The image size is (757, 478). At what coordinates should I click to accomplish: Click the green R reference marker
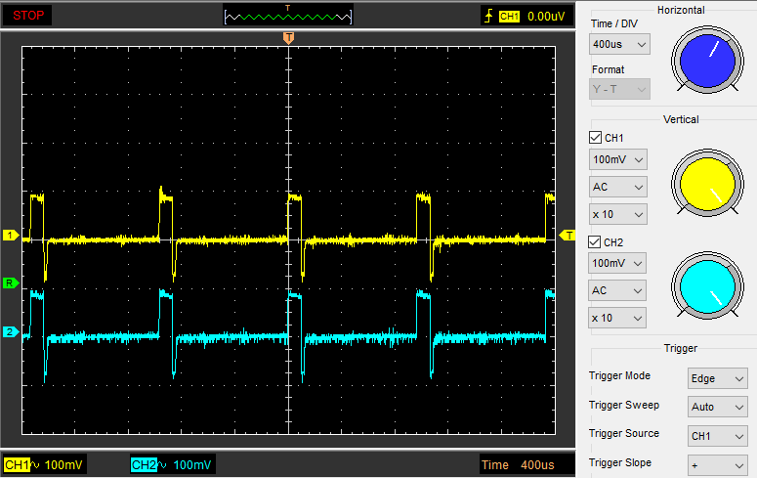click(11, 283)
